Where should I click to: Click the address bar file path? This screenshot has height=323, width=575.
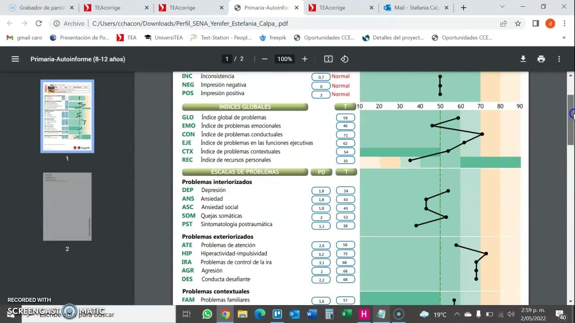point(190,23)
